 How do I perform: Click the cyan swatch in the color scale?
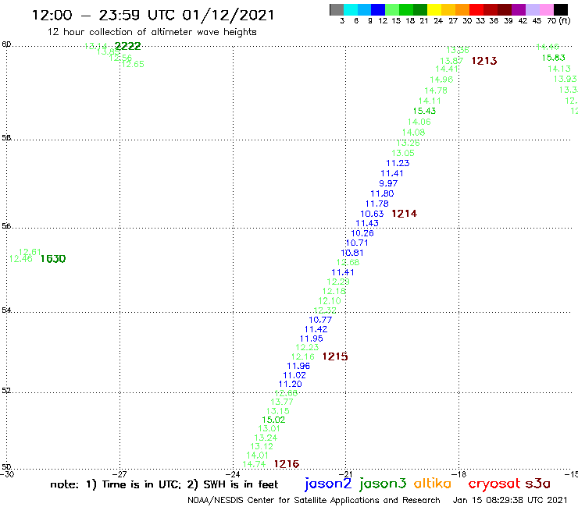351,9
